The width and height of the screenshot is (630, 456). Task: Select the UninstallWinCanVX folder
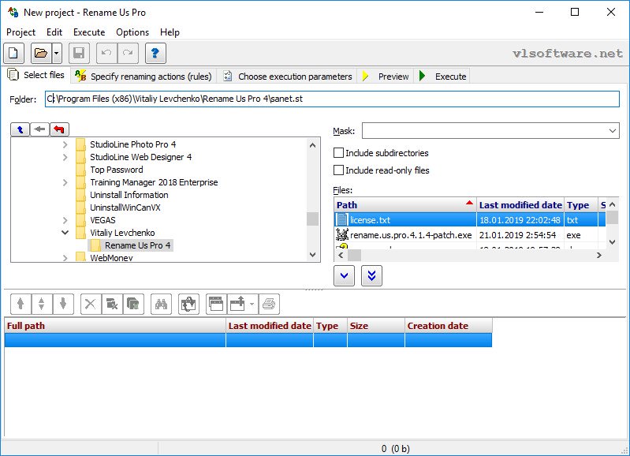tap(125, 207)
